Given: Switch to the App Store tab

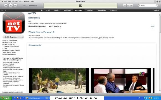Looking at the screenshot, I should [x=79, y=10].
